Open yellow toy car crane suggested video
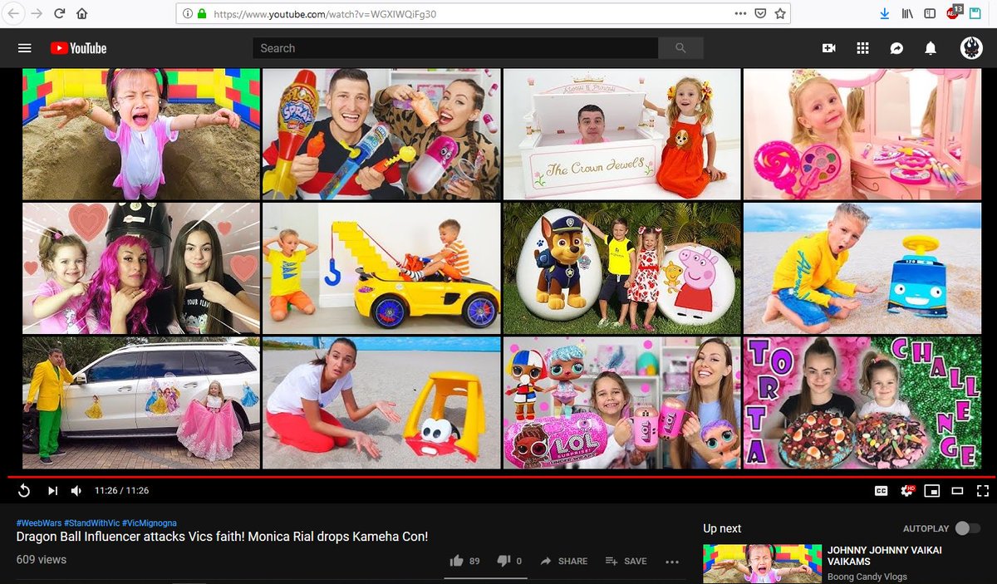This screenshot has height=584, width=997. coord(381,268)
